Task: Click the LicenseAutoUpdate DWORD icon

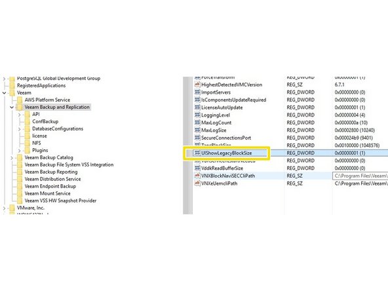Action: (x=197, y=107)
